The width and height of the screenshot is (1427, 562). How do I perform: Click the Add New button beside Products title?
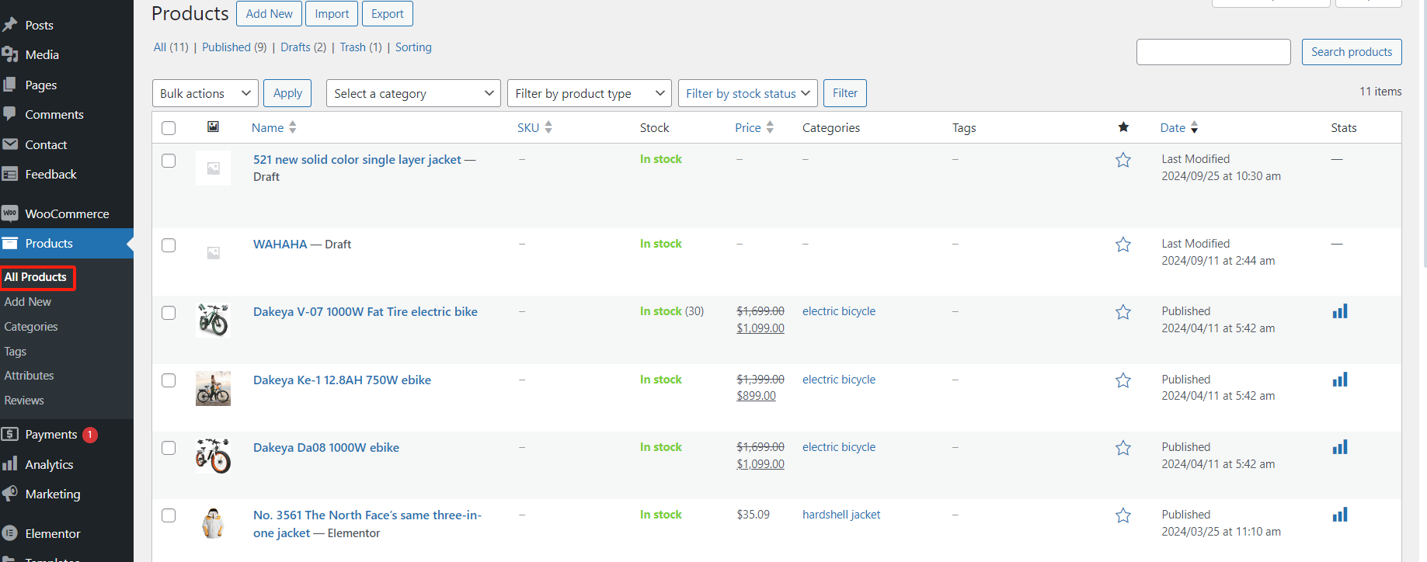point(270,14)
